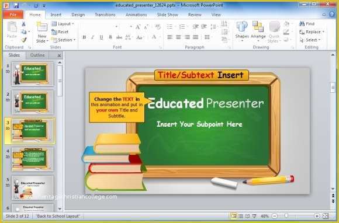Open the Arrange menu
339x223 pixels.
click(258, 32)
